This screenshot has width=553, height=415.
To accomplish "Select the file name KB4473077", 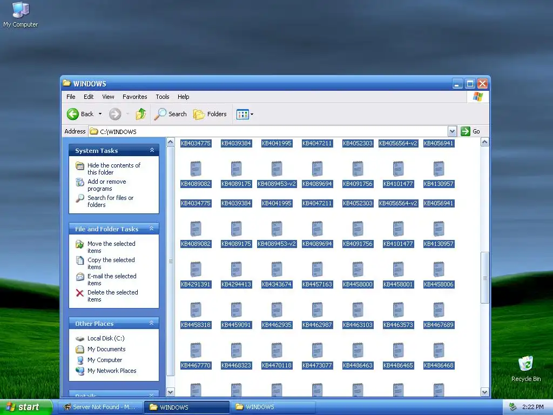I will [x=318, y=365].
